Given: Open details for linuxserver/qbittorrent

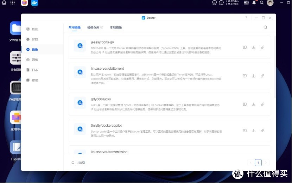Looking at the screenshot, I should coord(245,76).
